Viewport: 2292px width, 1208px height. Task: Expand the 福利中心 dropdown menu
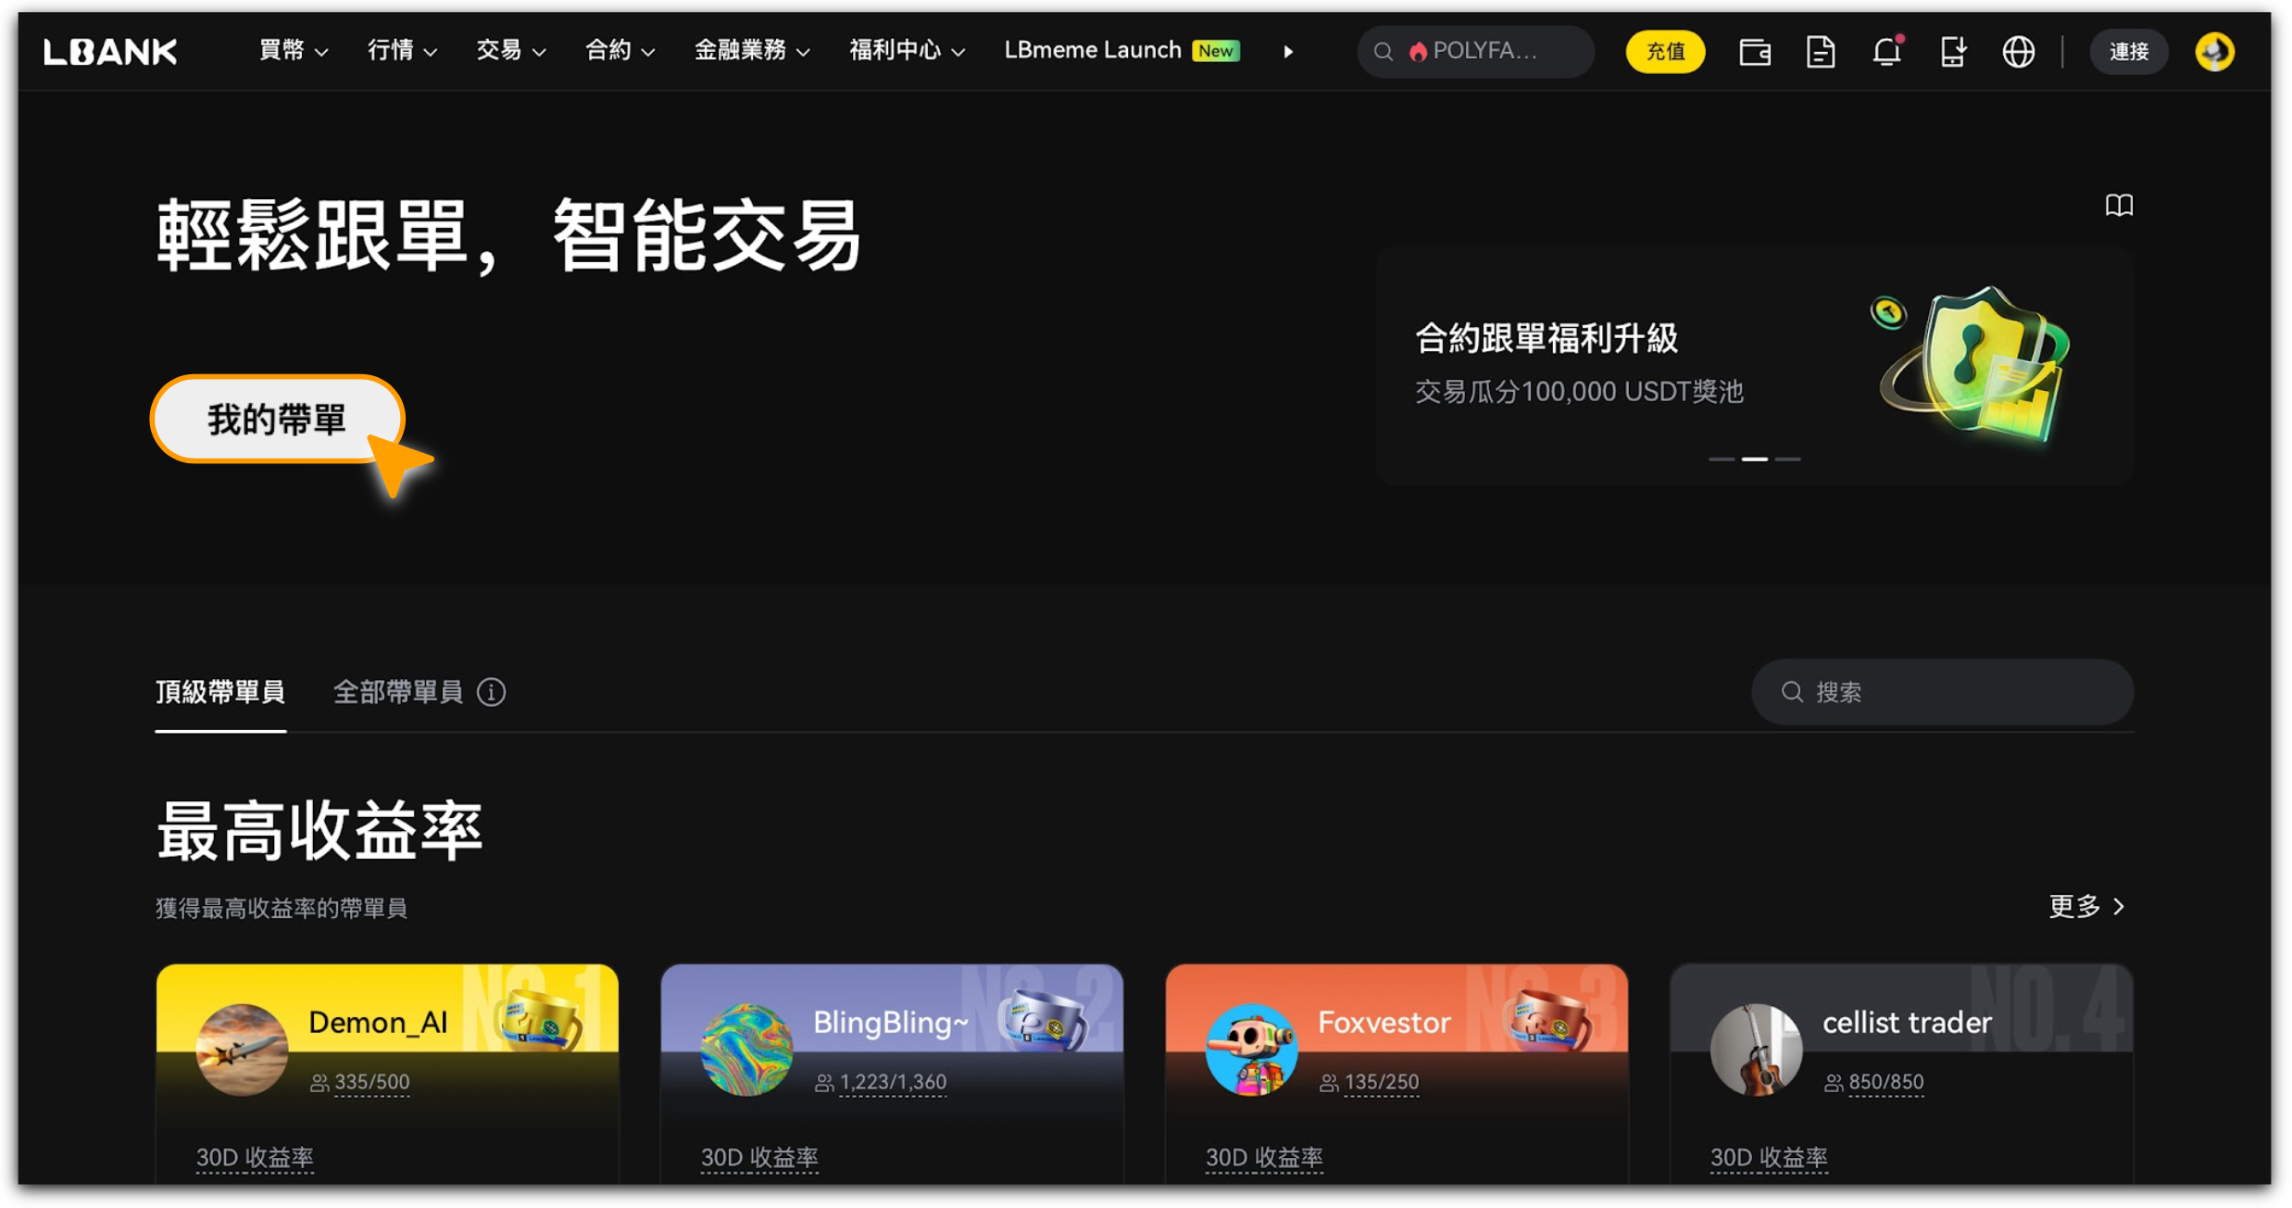coord(908,51)
